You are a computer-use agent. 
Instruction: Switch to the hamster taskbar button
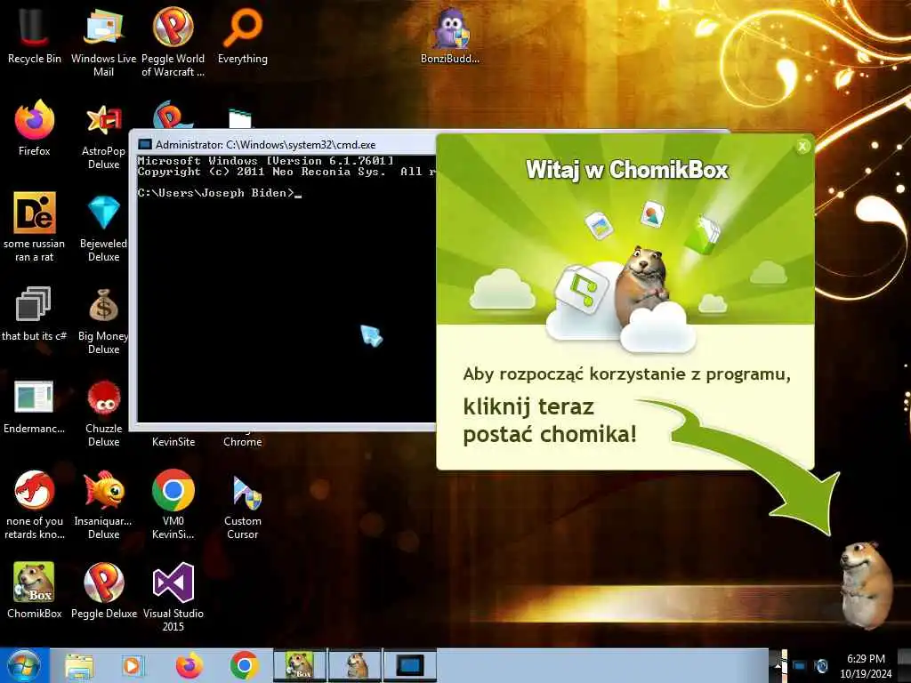pos(355,665)
